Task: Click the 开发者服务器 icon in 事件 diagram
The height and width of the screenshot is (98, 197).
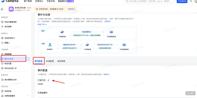Action: [x=111, y=32]
